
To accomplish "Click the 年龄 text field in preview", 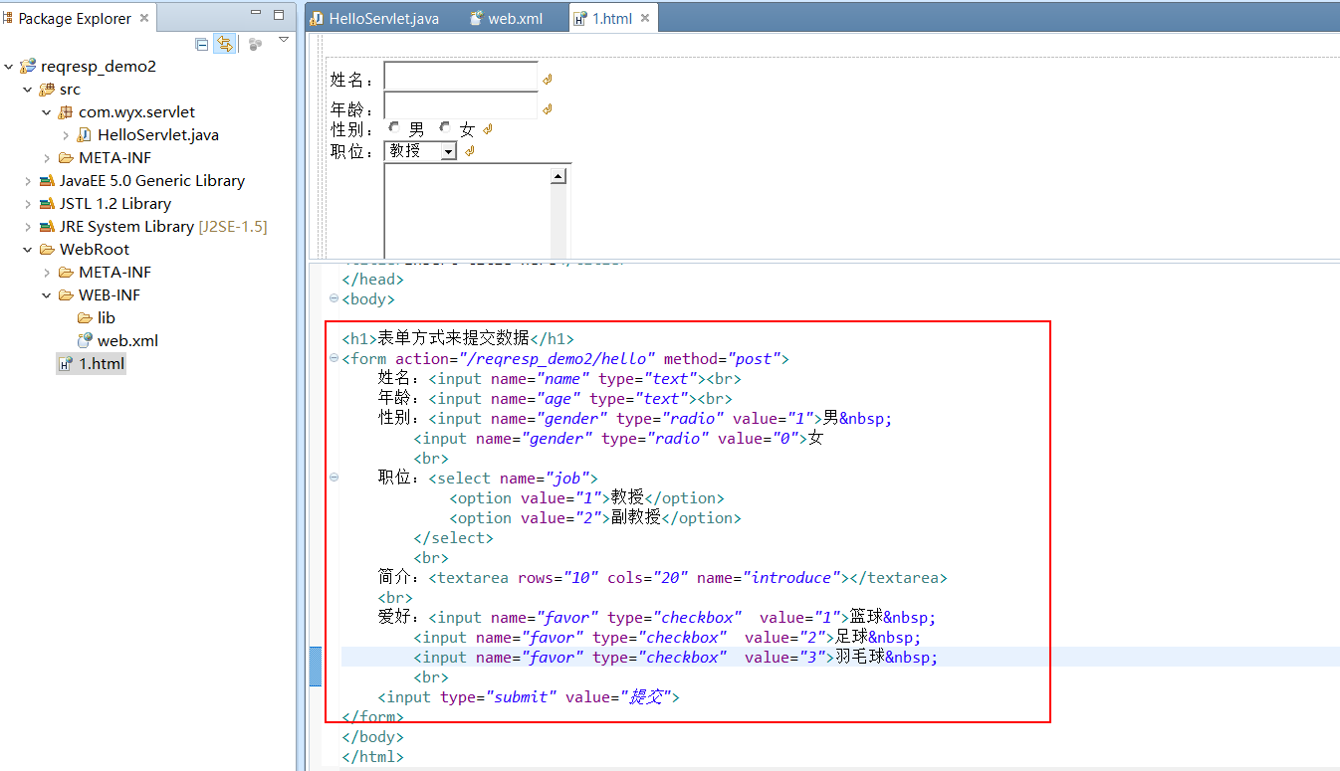I will (x=460, y=105).
